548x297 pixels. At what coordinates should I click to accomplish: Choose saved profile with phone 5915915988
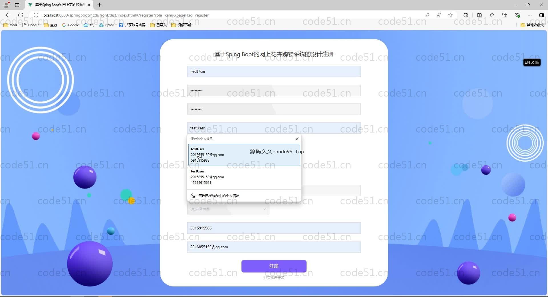(244, 155)
